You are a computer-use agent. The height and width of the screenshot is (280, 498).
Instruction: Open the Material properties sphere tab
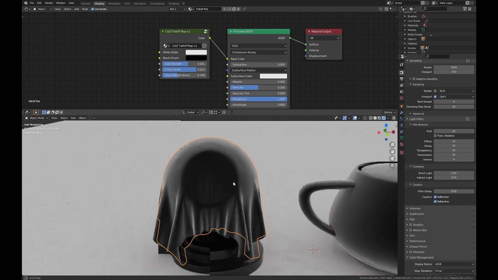[402, 143]
